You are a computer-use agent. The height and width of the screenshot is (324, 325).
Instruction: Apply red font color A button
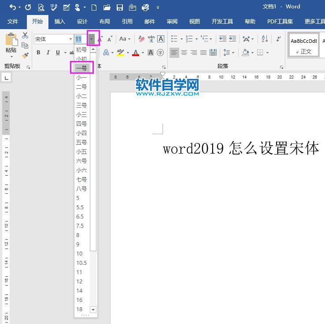click(136, 53)
